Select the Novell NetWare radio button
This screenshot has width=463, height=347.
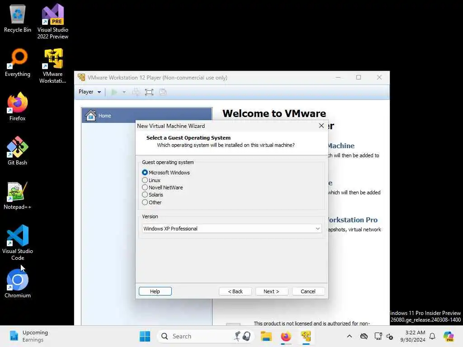[x=145, y=188]
